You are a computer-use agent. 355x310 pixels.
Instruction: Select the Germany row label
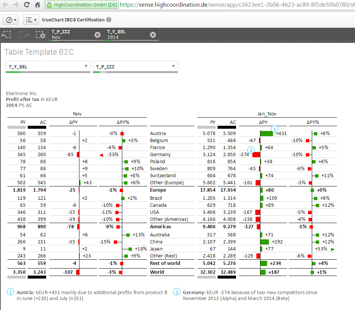(x=160, y=154)
